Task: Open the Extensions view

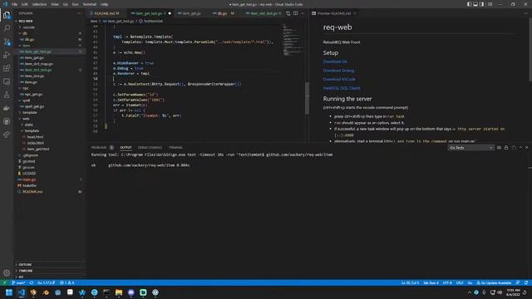Action: [x=7, y=68]
